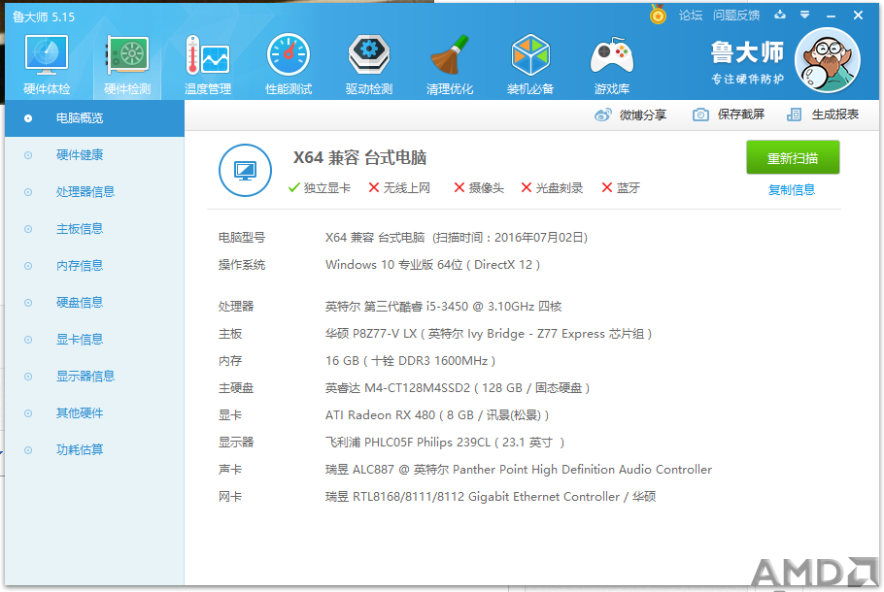The width and height of the screenshot is (884, 592).
Task: Click heading X64 兼容 台式电脑
Action: (x=359, y=158)
